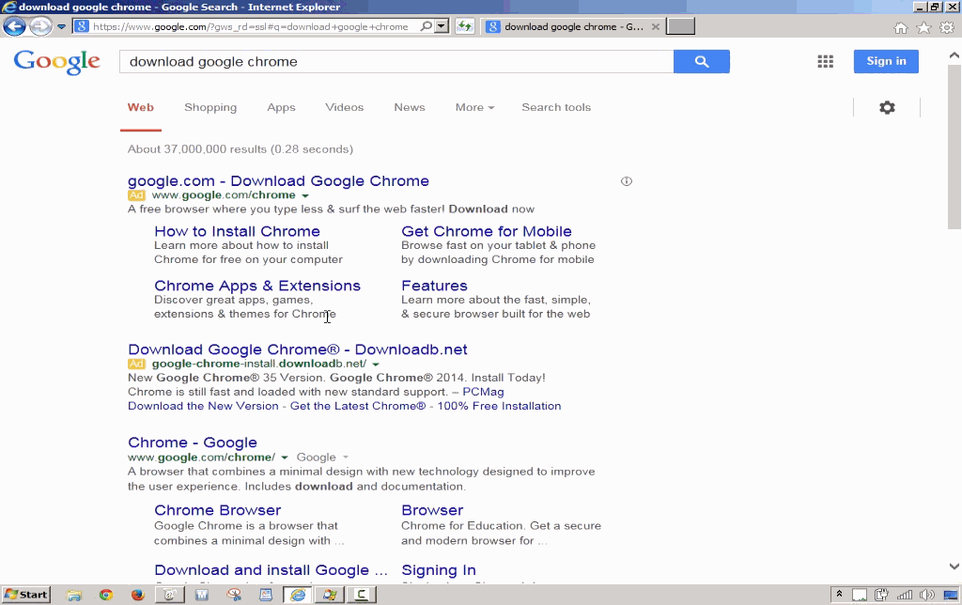Click the ad info circle icon
962x605 pixels.
pyautogui.click(x=627, y=181)
